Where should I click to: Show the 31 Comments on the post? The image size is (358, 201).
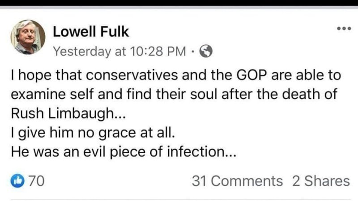tap(237, 181)
